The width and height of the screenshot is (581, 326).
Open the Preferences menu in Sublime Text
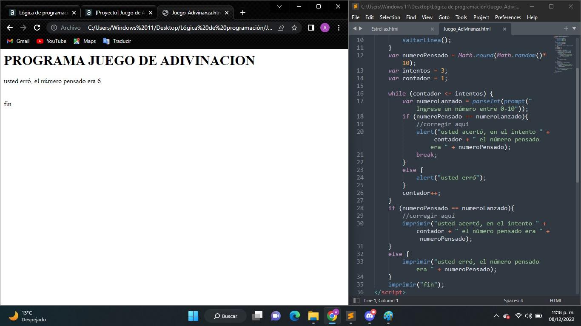pos(507,17)
